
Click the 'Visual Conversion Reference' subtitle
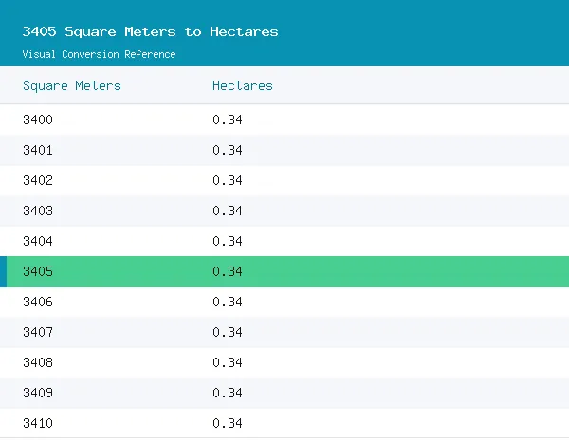click(99, 54)
